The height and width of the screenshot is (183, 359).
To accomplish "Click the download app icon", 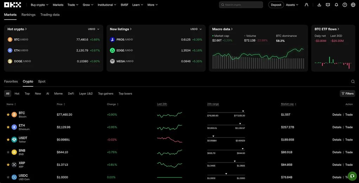I will (319, 5).
